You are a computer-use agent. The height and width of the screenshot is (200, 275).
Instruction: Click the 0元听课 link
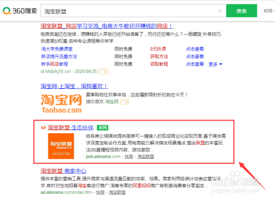click(x=158, y=49)
